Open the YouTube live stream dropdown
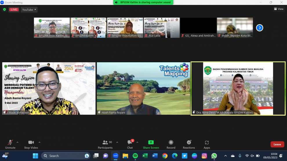The image size is (287, 161). tap(29, 10)
